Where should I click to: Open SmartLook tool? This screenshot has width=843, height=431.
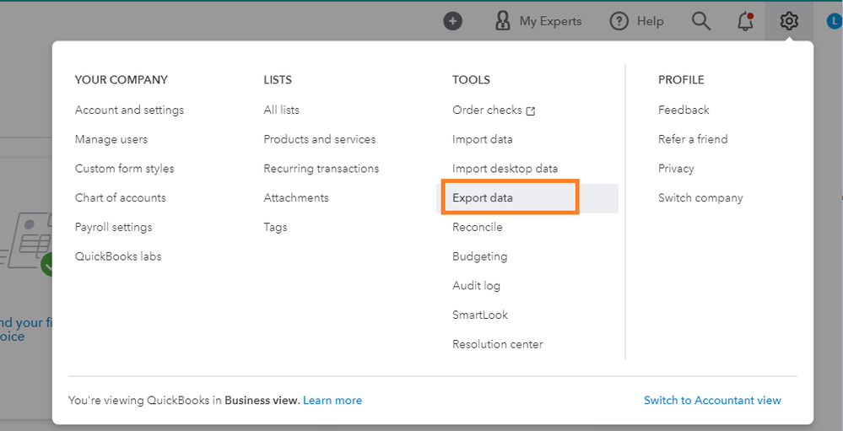pyautogui.click(x=480, y=315)
